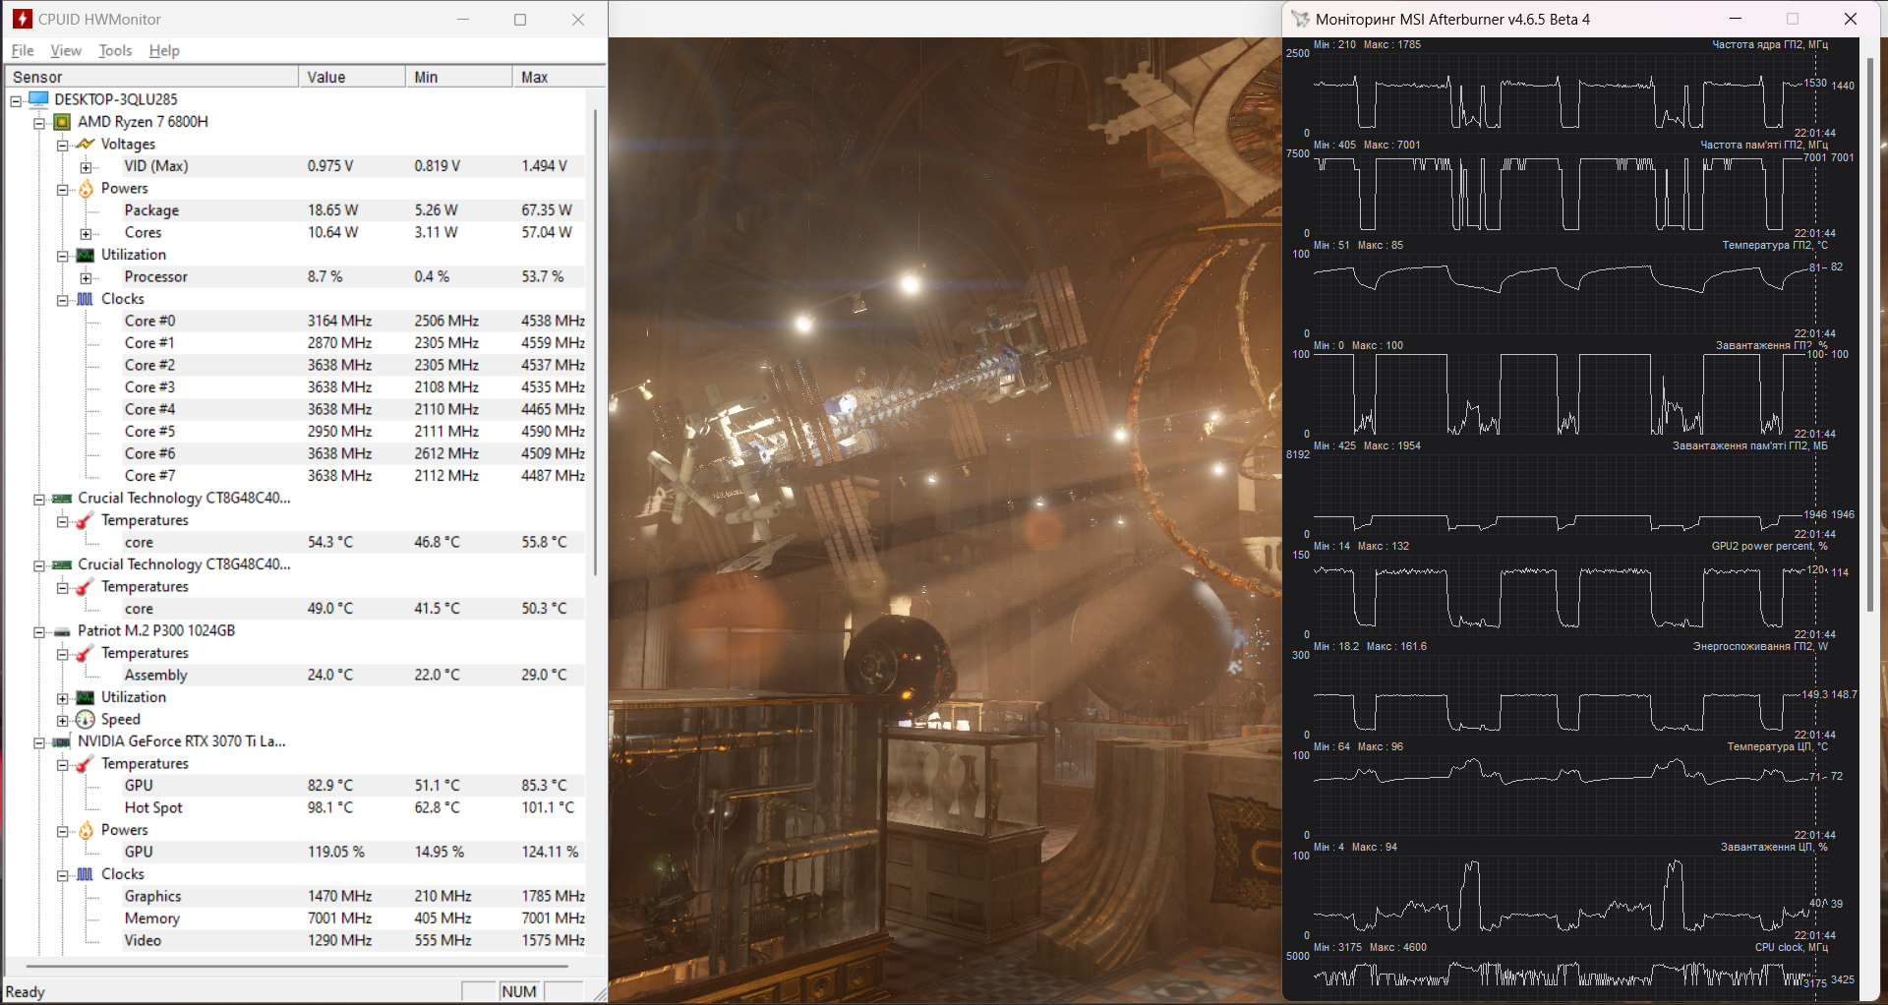The height and width of the screenshot is (1005, 1888).
Task: Click the flame icon next to CPU Powers
Action: pos(86,189)
